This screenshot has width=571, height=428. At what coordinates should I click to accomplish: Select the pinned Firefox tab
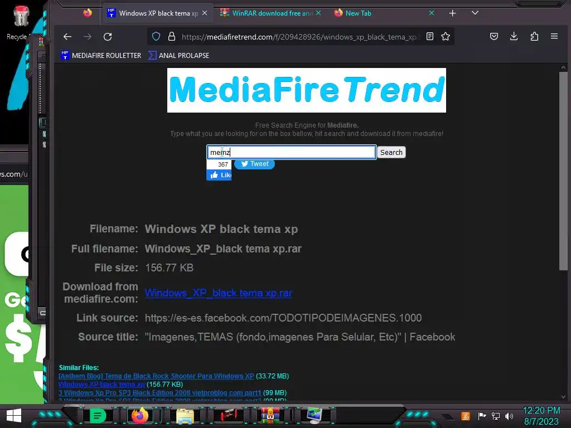88,13
